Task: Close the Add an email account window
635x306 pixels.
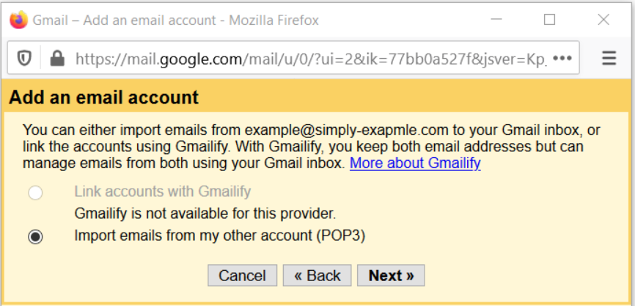Action: [603, 20]
